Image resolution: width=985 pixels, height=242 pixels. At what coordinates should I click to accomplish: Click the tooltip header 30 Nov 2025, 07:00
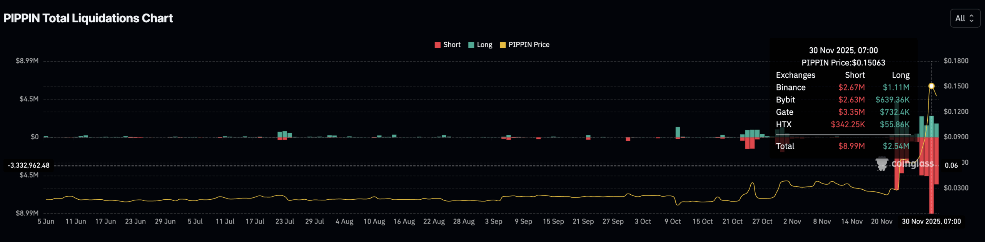(843, 50)
